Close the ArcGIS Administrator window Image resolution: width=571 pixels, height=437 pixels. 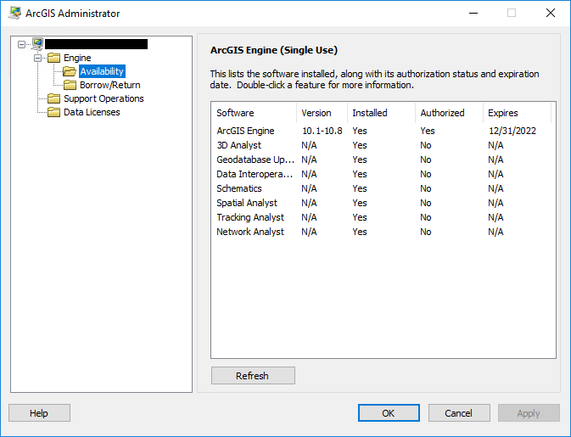pyautogui.click(x=551, y=13)
